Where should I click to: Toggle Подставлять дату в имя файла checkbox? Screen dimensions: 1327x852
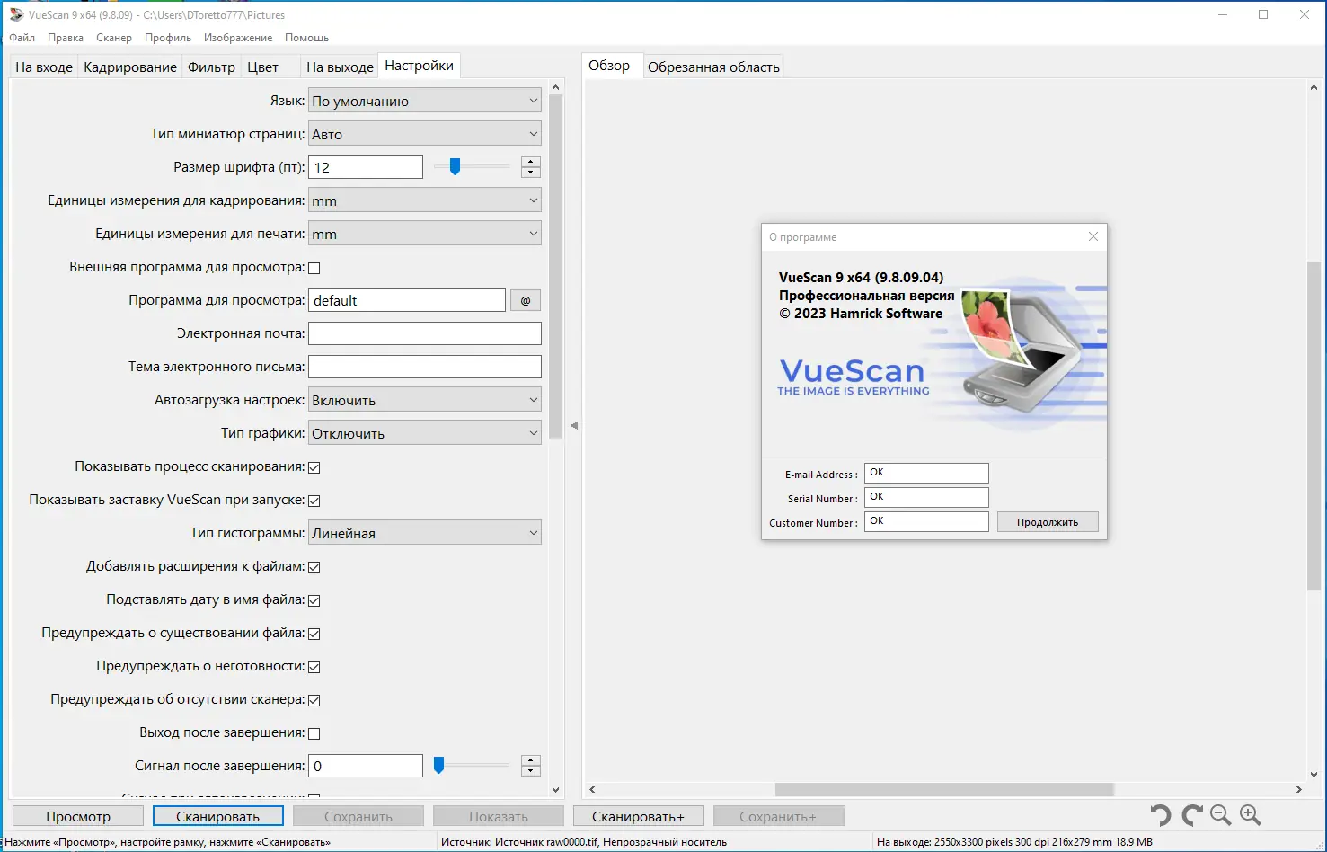[x=314, y=600]
